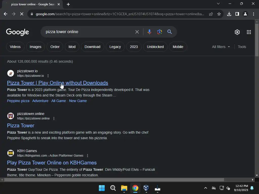Open the Peppino pizza sitelink
Image resolution: width=259 pixels, height=194 pixels.
coord(18,101)
